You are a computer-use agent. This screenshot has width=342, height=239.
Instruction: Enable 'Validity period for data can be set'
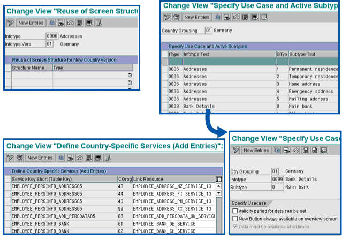(235, 211)
